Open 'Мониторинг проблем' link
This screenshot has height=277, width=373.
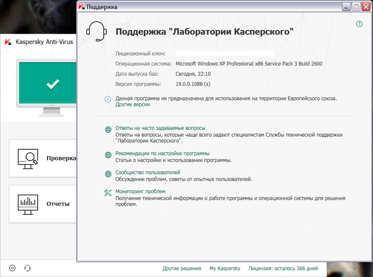(140, 192)
